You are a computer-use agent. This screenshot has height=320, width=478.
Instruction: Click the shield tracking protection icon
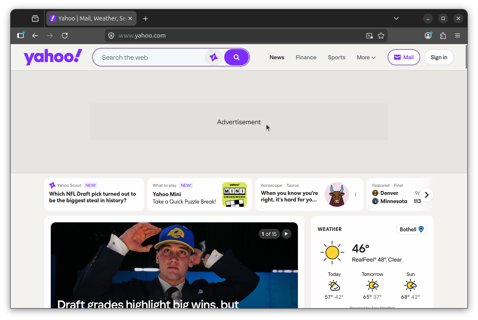(111, 36)
